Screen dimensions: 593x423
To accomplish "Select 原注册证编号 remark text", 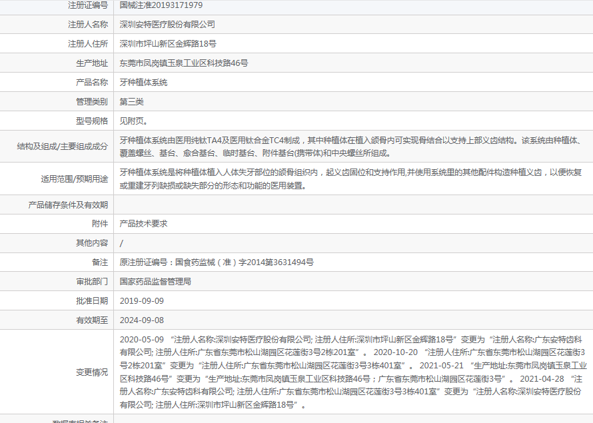I will (x=217, y=262).
